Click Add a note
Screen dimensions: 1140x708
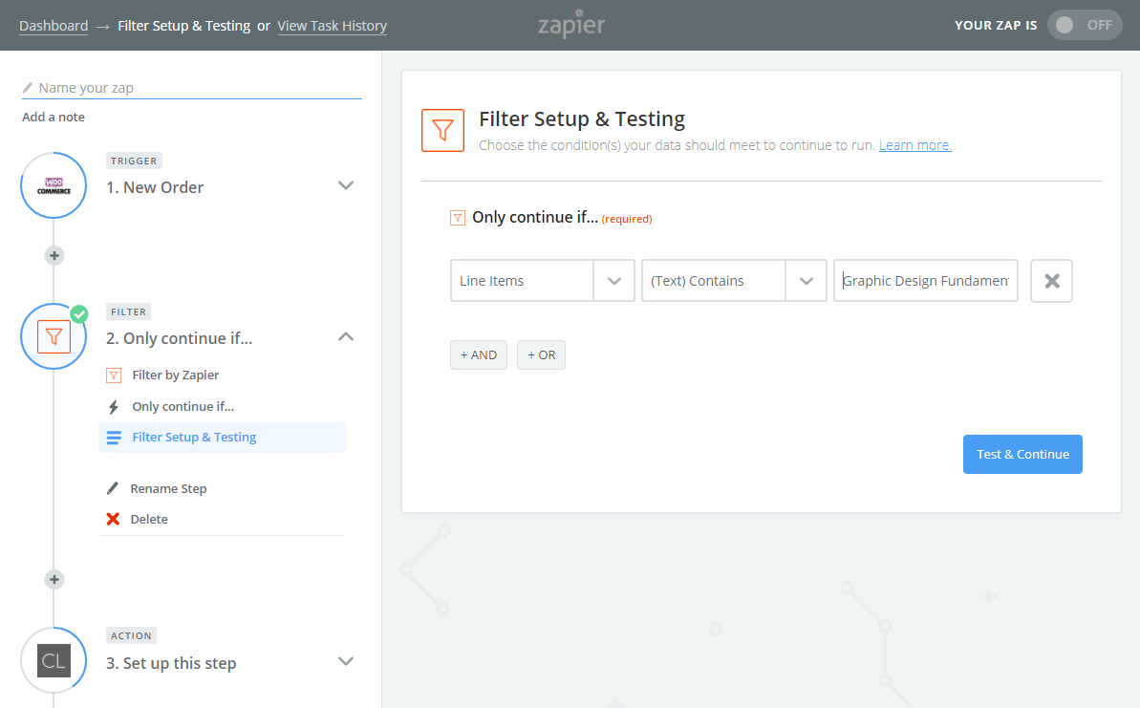54,117
